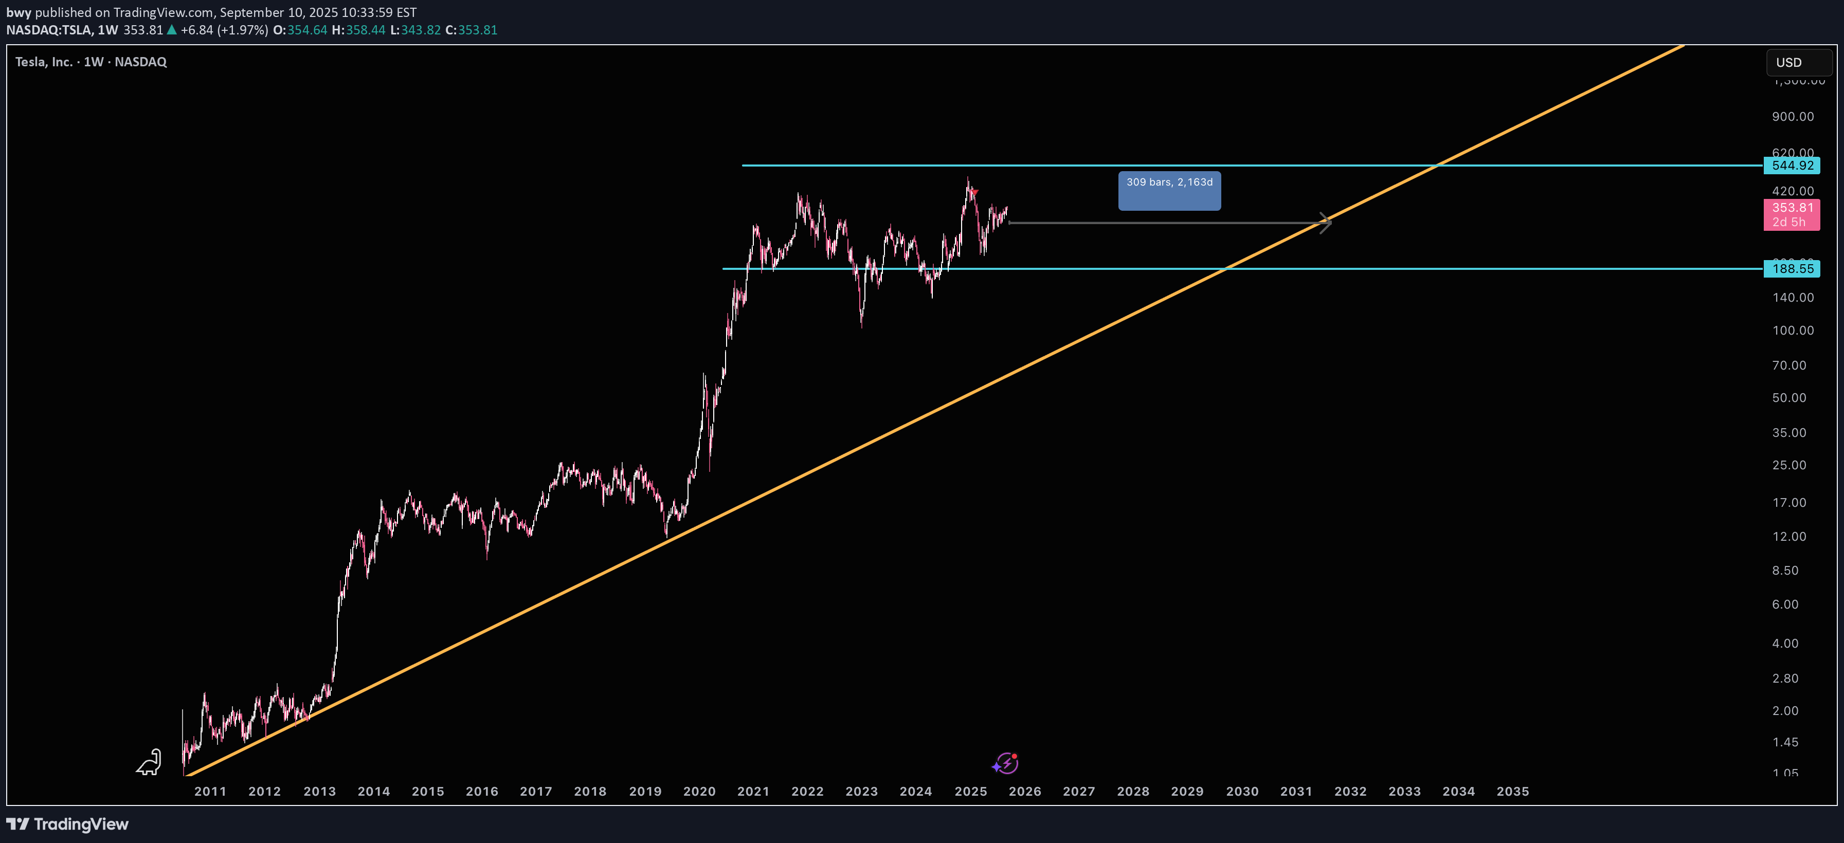Click the bwy author name in header
The width and height of the screenshot is (1844, 843).
19,12
